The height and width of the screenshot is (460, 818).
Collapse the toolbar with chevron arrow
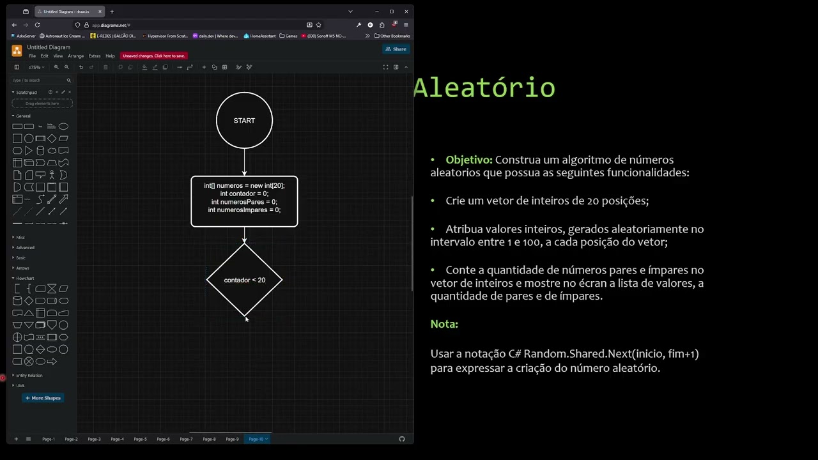pyautogui.click(x=406, y=67)
